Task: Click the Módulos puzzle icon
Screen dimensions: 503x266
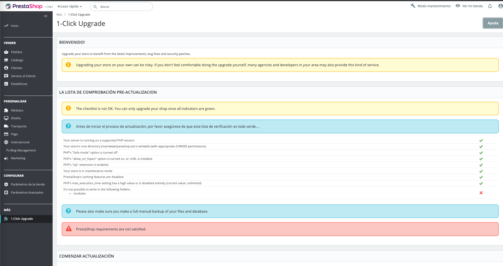Action: pos(6,111)
